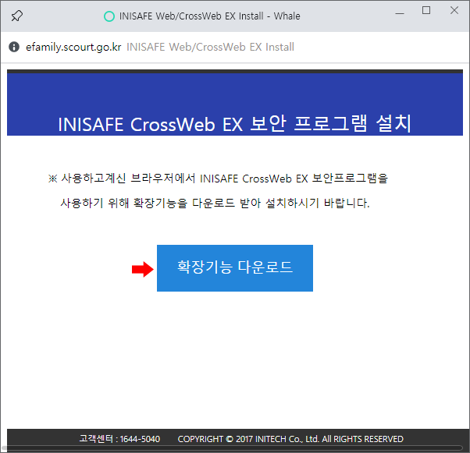Viewport: 470px width, 453px height.
Task: Click the line 사용하기 위해 확장기능을 다운로드
Action: coord(215,203)
